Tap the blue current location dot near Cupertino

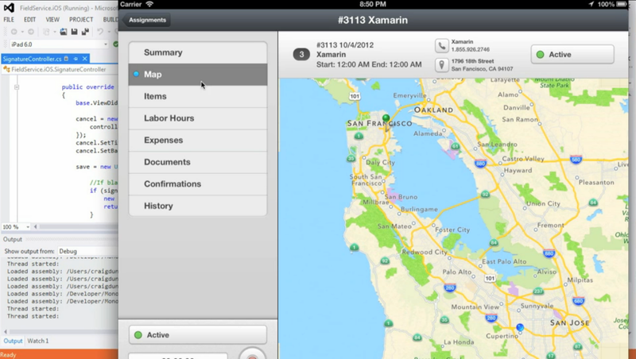pyautogui.click(x=520, y=327)
